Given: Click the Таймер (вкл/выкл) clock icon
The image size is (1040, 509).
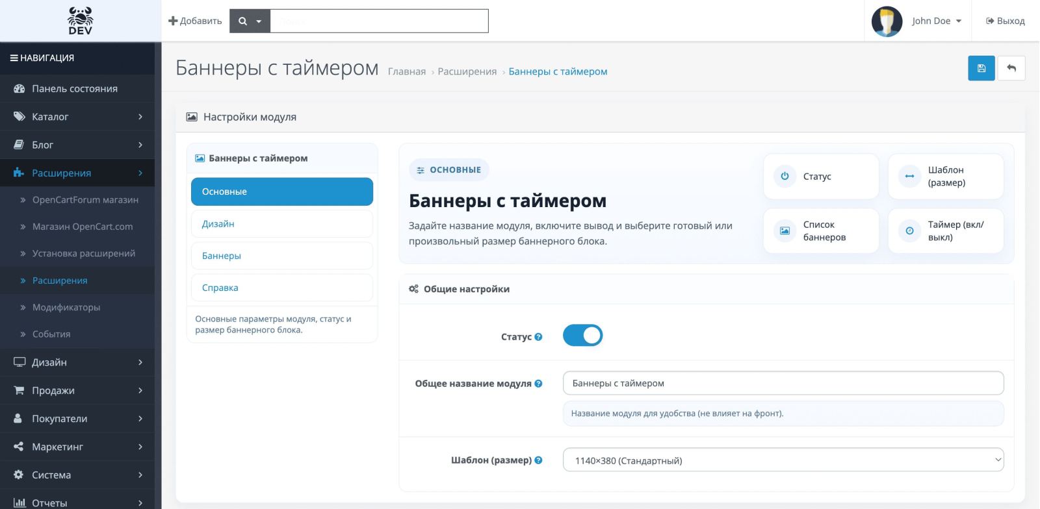Looking at the screenshot, I should click(909, 230).
